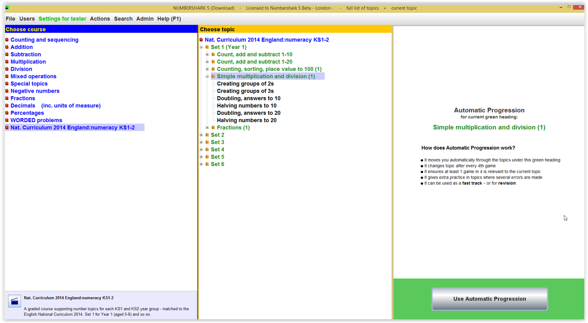This screenshot has height=323, width=588.
Task: Select the WORDED problems course
Action: (x=36, y=120)
